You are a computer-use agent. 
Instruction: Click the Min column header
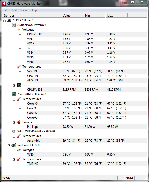94,16
